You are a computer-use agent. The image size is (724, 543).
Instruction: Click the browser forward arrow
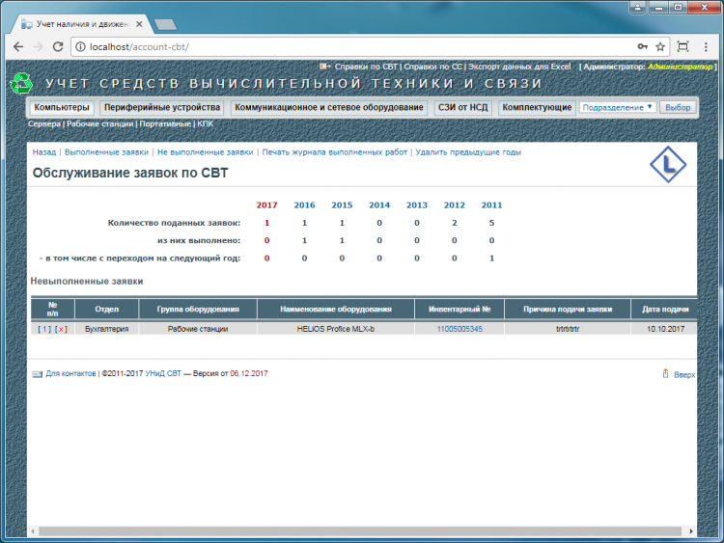tap(39, 46)
